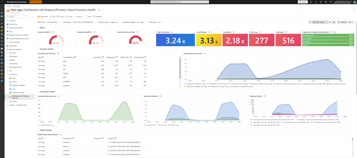Image resolution: width=357 pixels, height=158 pixels.
Task: Filter the Invocations column
Action: pos(103,57)
